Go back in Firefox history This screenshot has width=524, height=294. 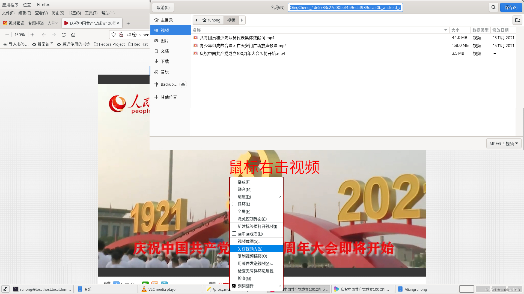click(44, 35)
